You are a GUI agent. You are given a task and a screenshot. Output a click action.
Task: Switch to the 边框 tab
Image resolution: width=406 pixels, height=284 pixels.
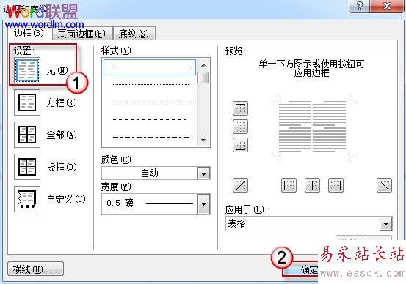click(x=29, y=34)
